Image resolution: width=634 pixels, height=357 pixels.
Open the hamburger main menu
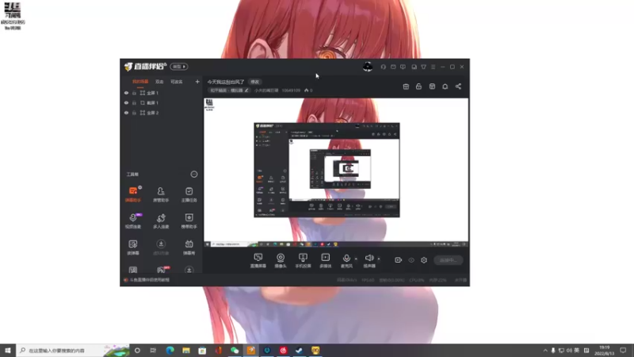pyautogui.click(x=433, y=67)
